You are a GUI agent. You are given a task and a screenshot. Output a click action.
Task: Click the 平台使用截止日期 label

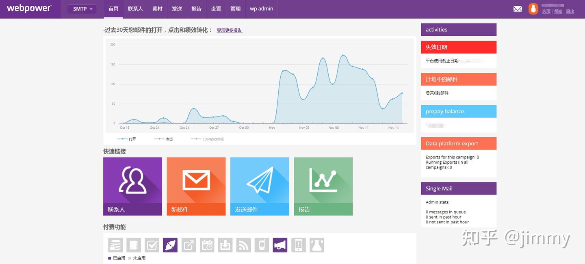coord(443,61)
